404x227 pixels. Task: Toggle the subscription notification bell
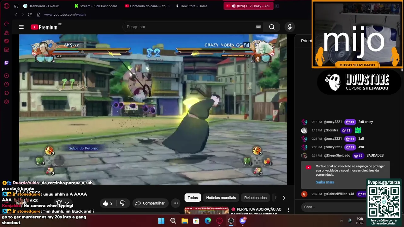(x=59, y=203)
